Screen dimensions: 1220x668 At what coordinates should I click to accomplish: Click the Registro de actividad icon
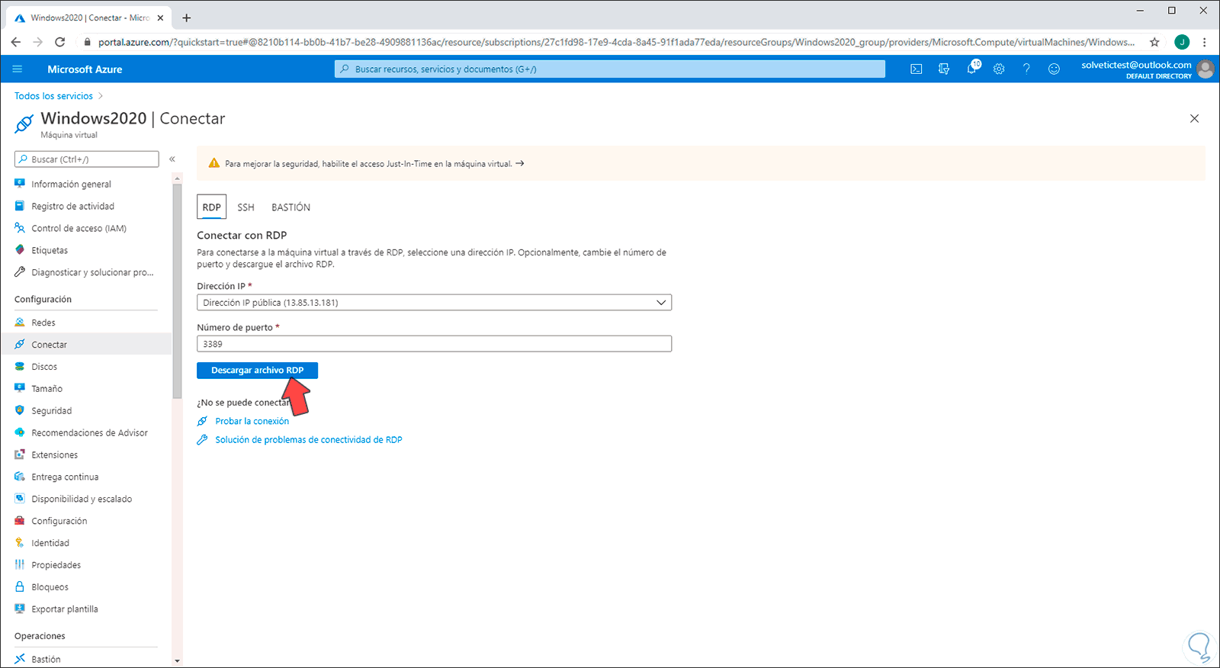pyautogui.click(x=20, y=206)
